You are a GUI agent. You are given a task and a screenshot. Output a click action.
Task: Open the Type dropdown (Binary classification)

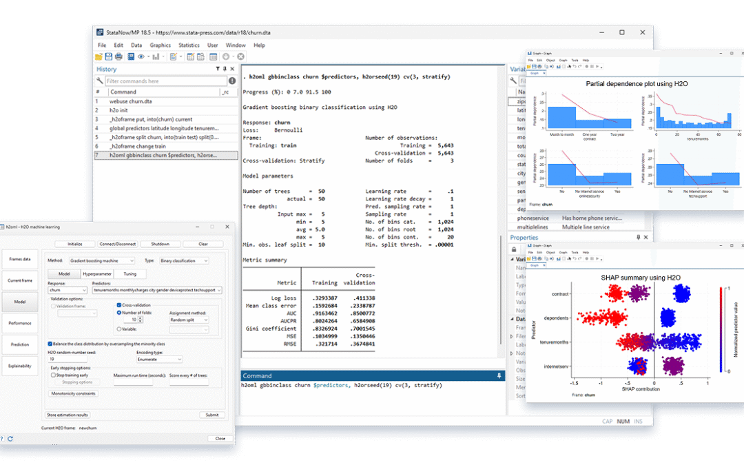click(x=184, y=260)
